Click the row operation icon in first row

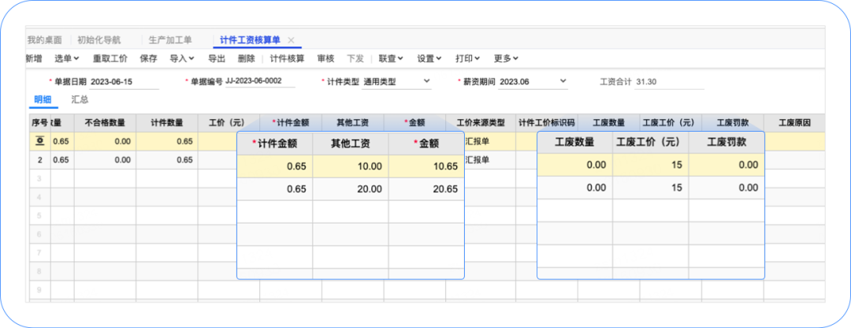(39, 142)
